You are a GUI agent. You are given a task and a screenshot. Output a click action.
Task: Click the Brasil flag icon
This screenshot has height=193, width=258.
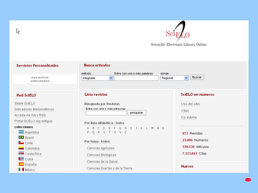(x=21, y=137)
